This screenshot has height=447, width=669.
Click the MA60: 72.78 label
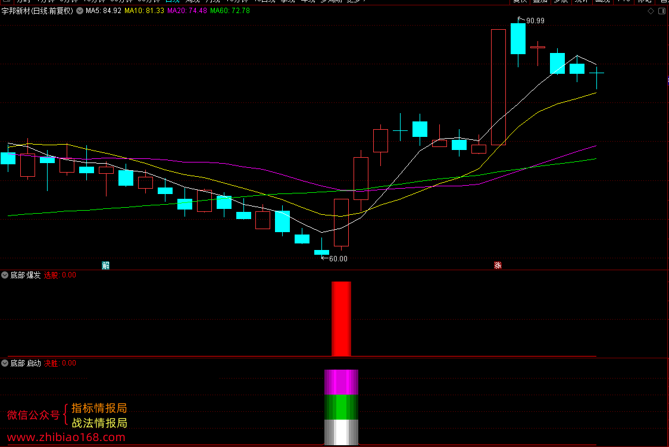click(x=230, y=11)
